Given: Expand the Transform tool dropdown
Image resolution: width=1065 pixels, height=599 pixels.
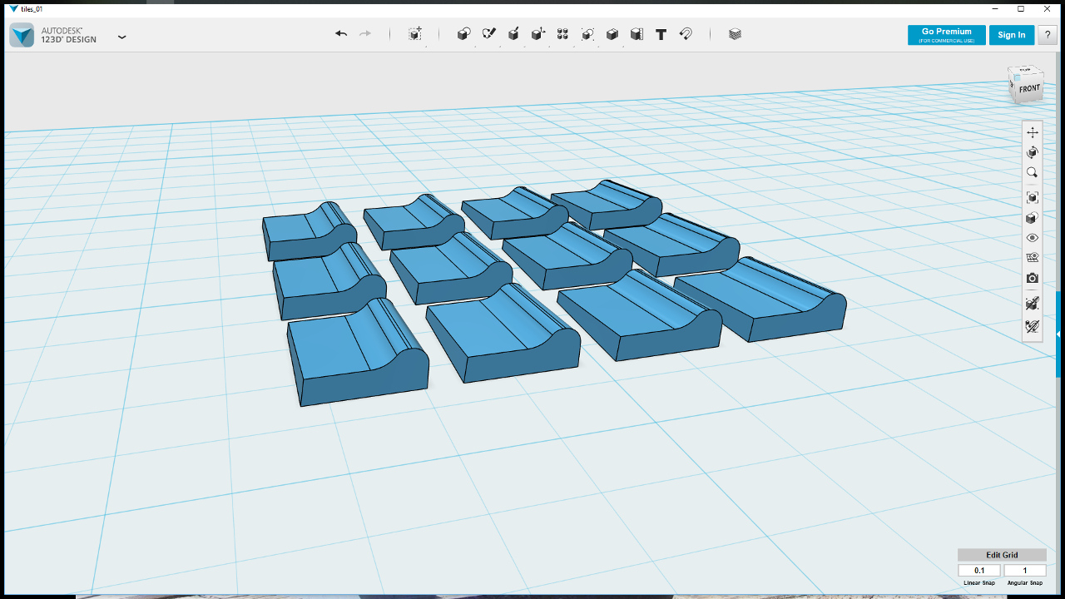Looking at the screenshot, I should tap(415, 34).
